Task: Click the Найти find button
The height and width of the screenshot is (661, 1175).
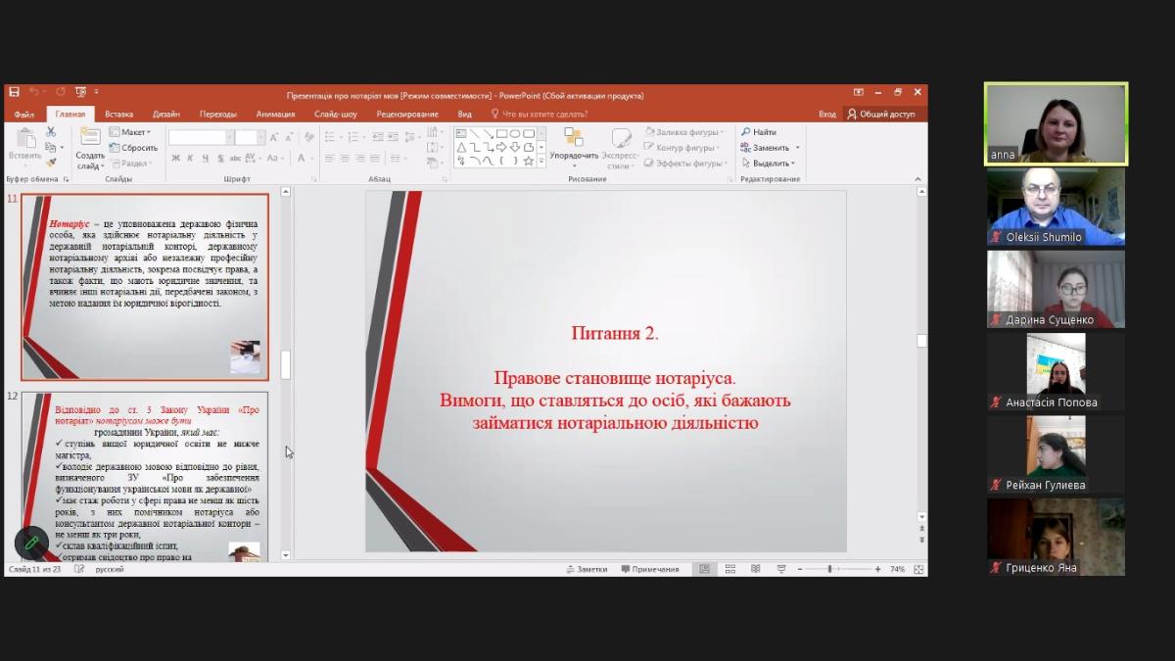Action: point(759,132)
